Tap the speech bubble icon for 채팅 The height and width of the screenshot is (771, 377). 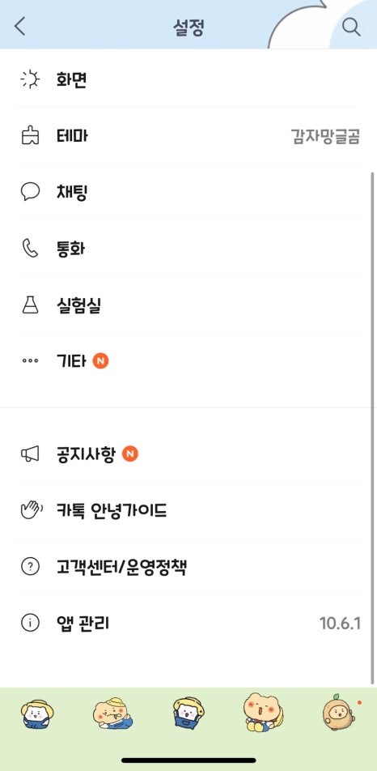(x=30, y=192)
